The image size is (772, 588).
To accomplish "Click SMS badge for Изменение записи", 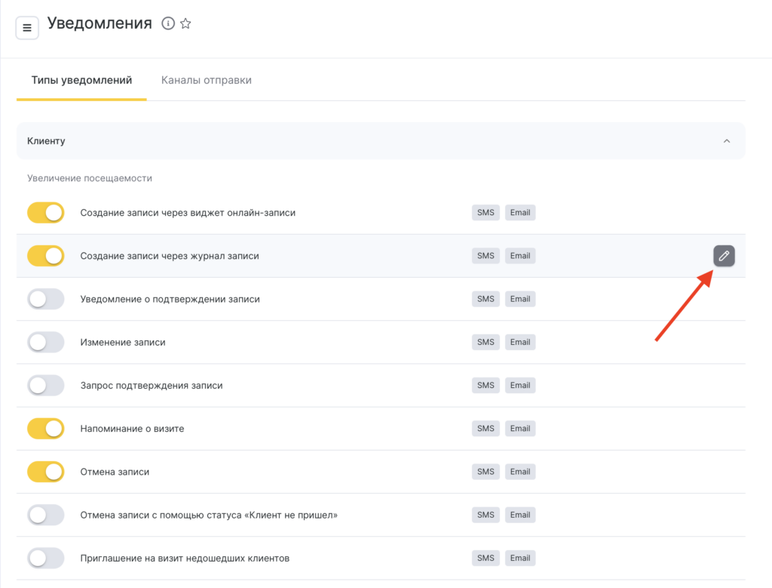I will pyautogui.click(x=486, y=342).
